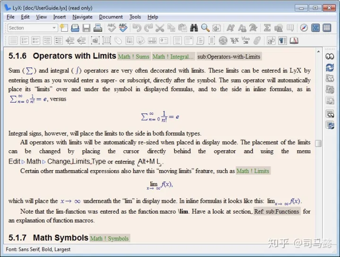Screen dimensions: 340x257
Task: Click the Cut scissors icon
Action: pos(160,28)
